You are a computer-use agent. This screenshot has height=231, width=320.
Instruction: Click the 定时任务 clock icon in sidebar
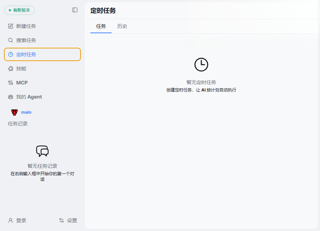pyautogui.click(x=11, y=54)
